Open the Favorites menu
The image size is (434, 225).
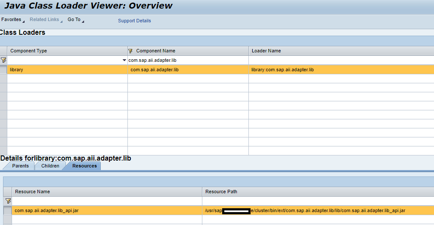click(12, 20)
